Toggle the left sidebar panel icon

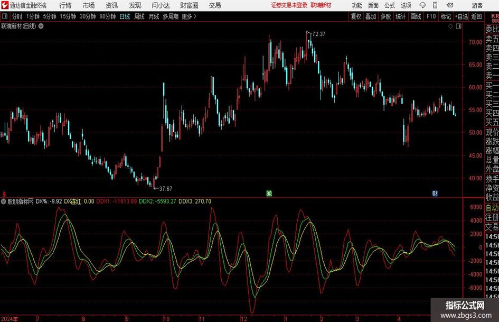pyautogui.click(x=5, y=16)
